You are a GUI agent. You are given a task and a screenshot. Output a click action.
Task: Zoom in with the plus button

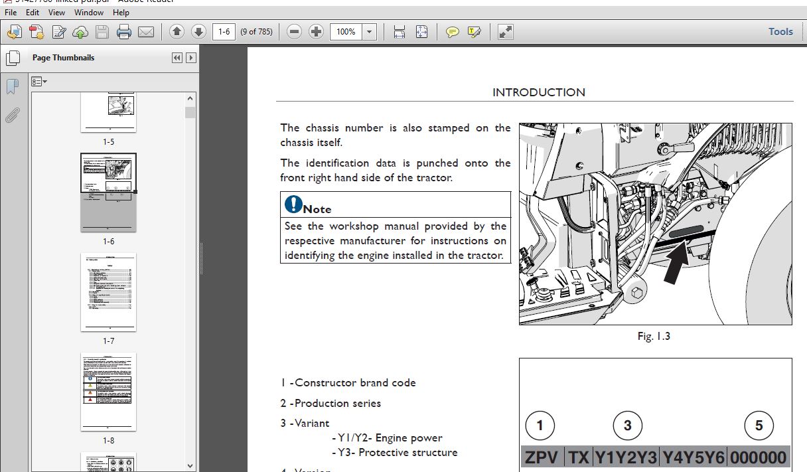click(317, 31)
